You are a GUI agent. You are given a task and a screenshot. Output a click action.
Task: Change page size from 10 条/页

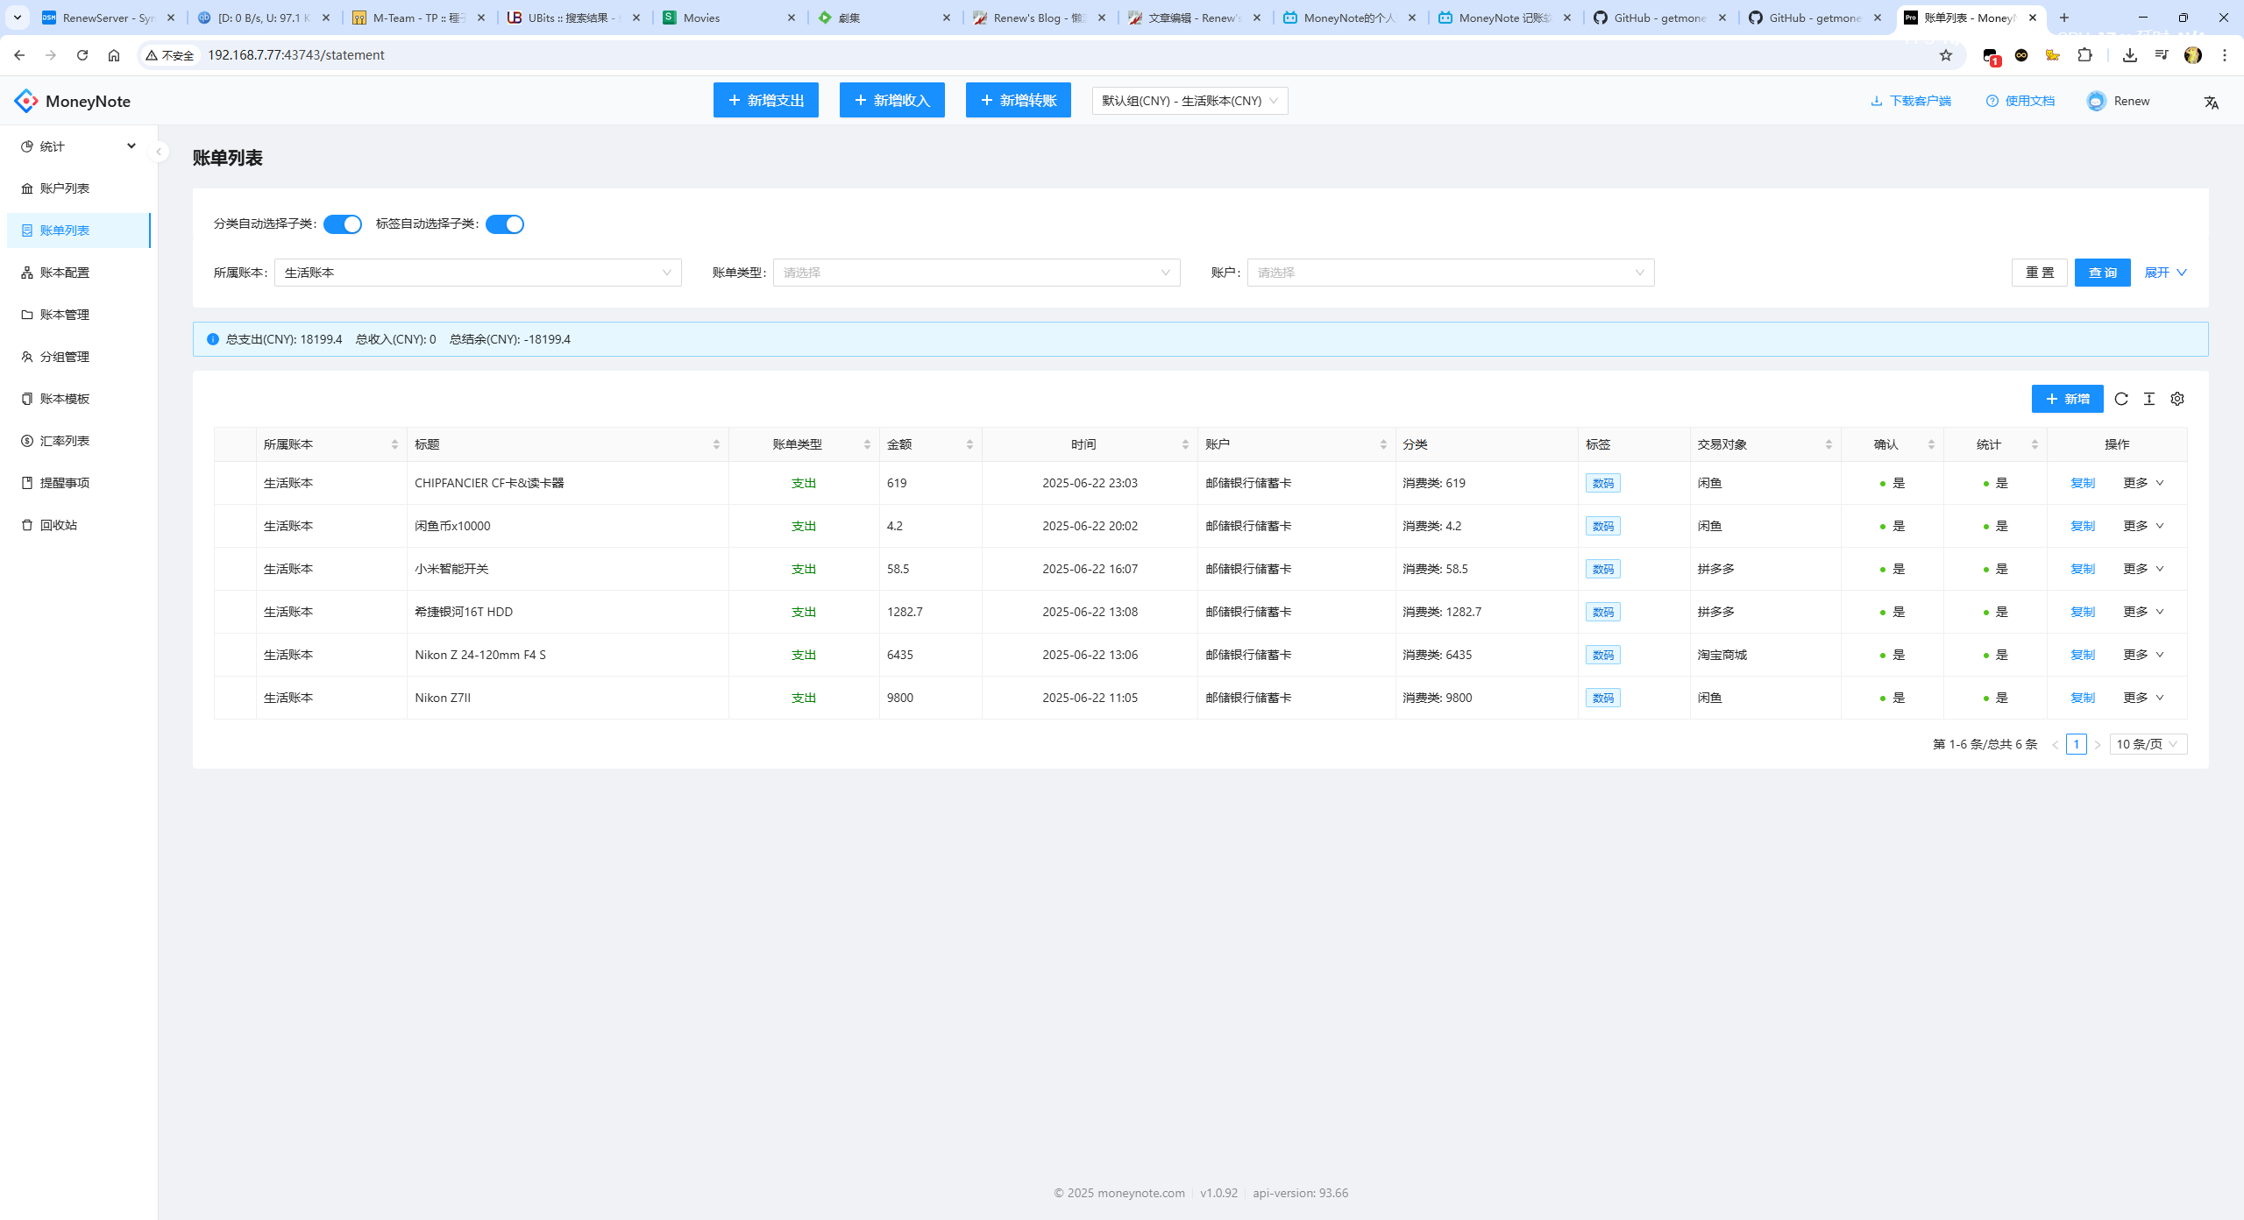2148,744
